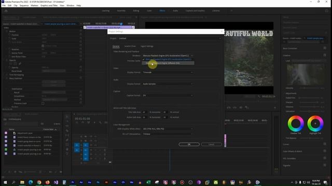332x186 pixels.
Task: Open the Captions and Graphics workspace
Action: click(195, 11)
